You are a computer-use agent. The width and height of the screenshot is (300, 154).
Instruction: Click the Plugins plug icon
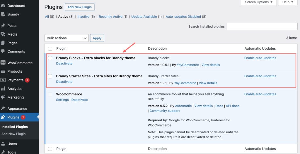click(x=3, y=117)
